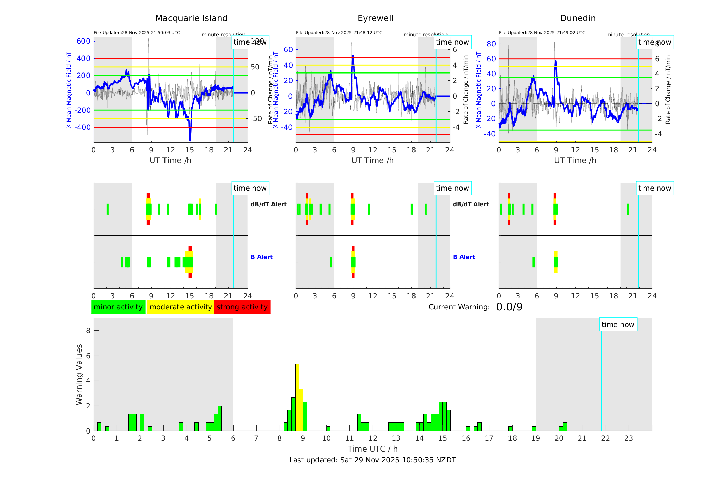
Task: Click the Eyrewell chart title
Action: tap(375, 18)
